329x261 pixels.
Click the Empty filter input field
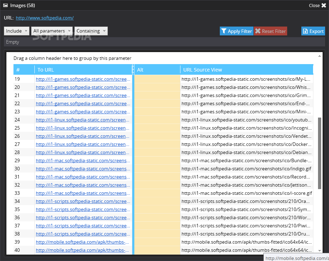click(x=164, y=42)
